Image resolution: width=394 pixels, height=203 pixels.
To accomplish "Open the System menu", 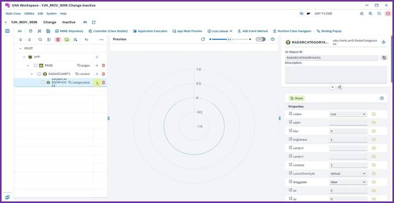I will 51,14.
